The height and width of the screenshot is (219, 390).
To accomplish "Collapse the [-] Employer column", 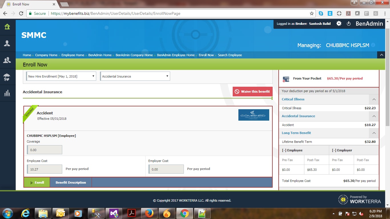I will click(342, 150).
